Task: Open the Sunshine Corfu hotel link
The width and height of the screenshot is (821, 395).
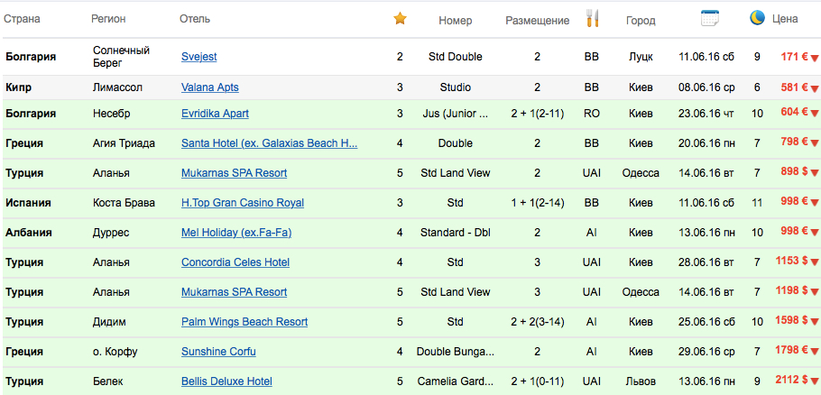Action: tap(218, 352)
